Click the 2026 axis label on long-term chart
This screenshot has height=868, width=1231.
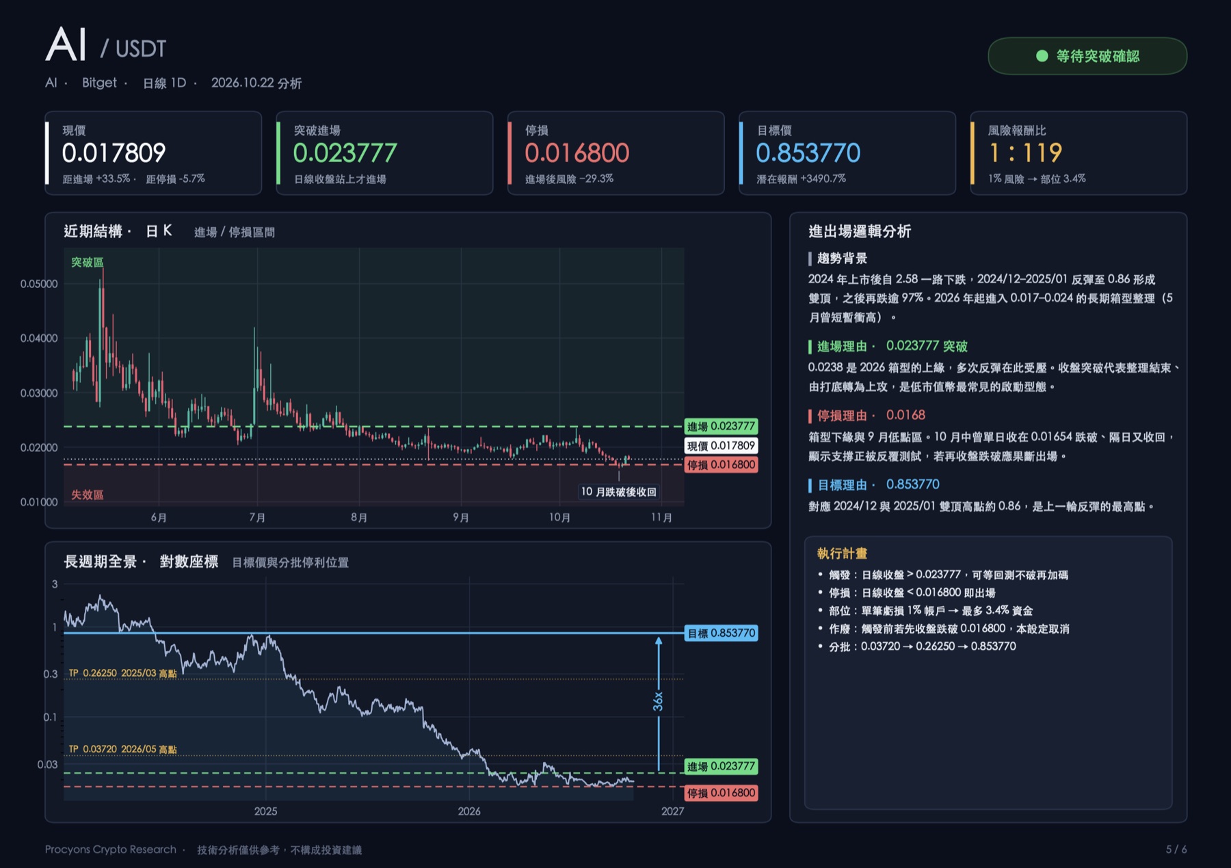coord(469,811)
